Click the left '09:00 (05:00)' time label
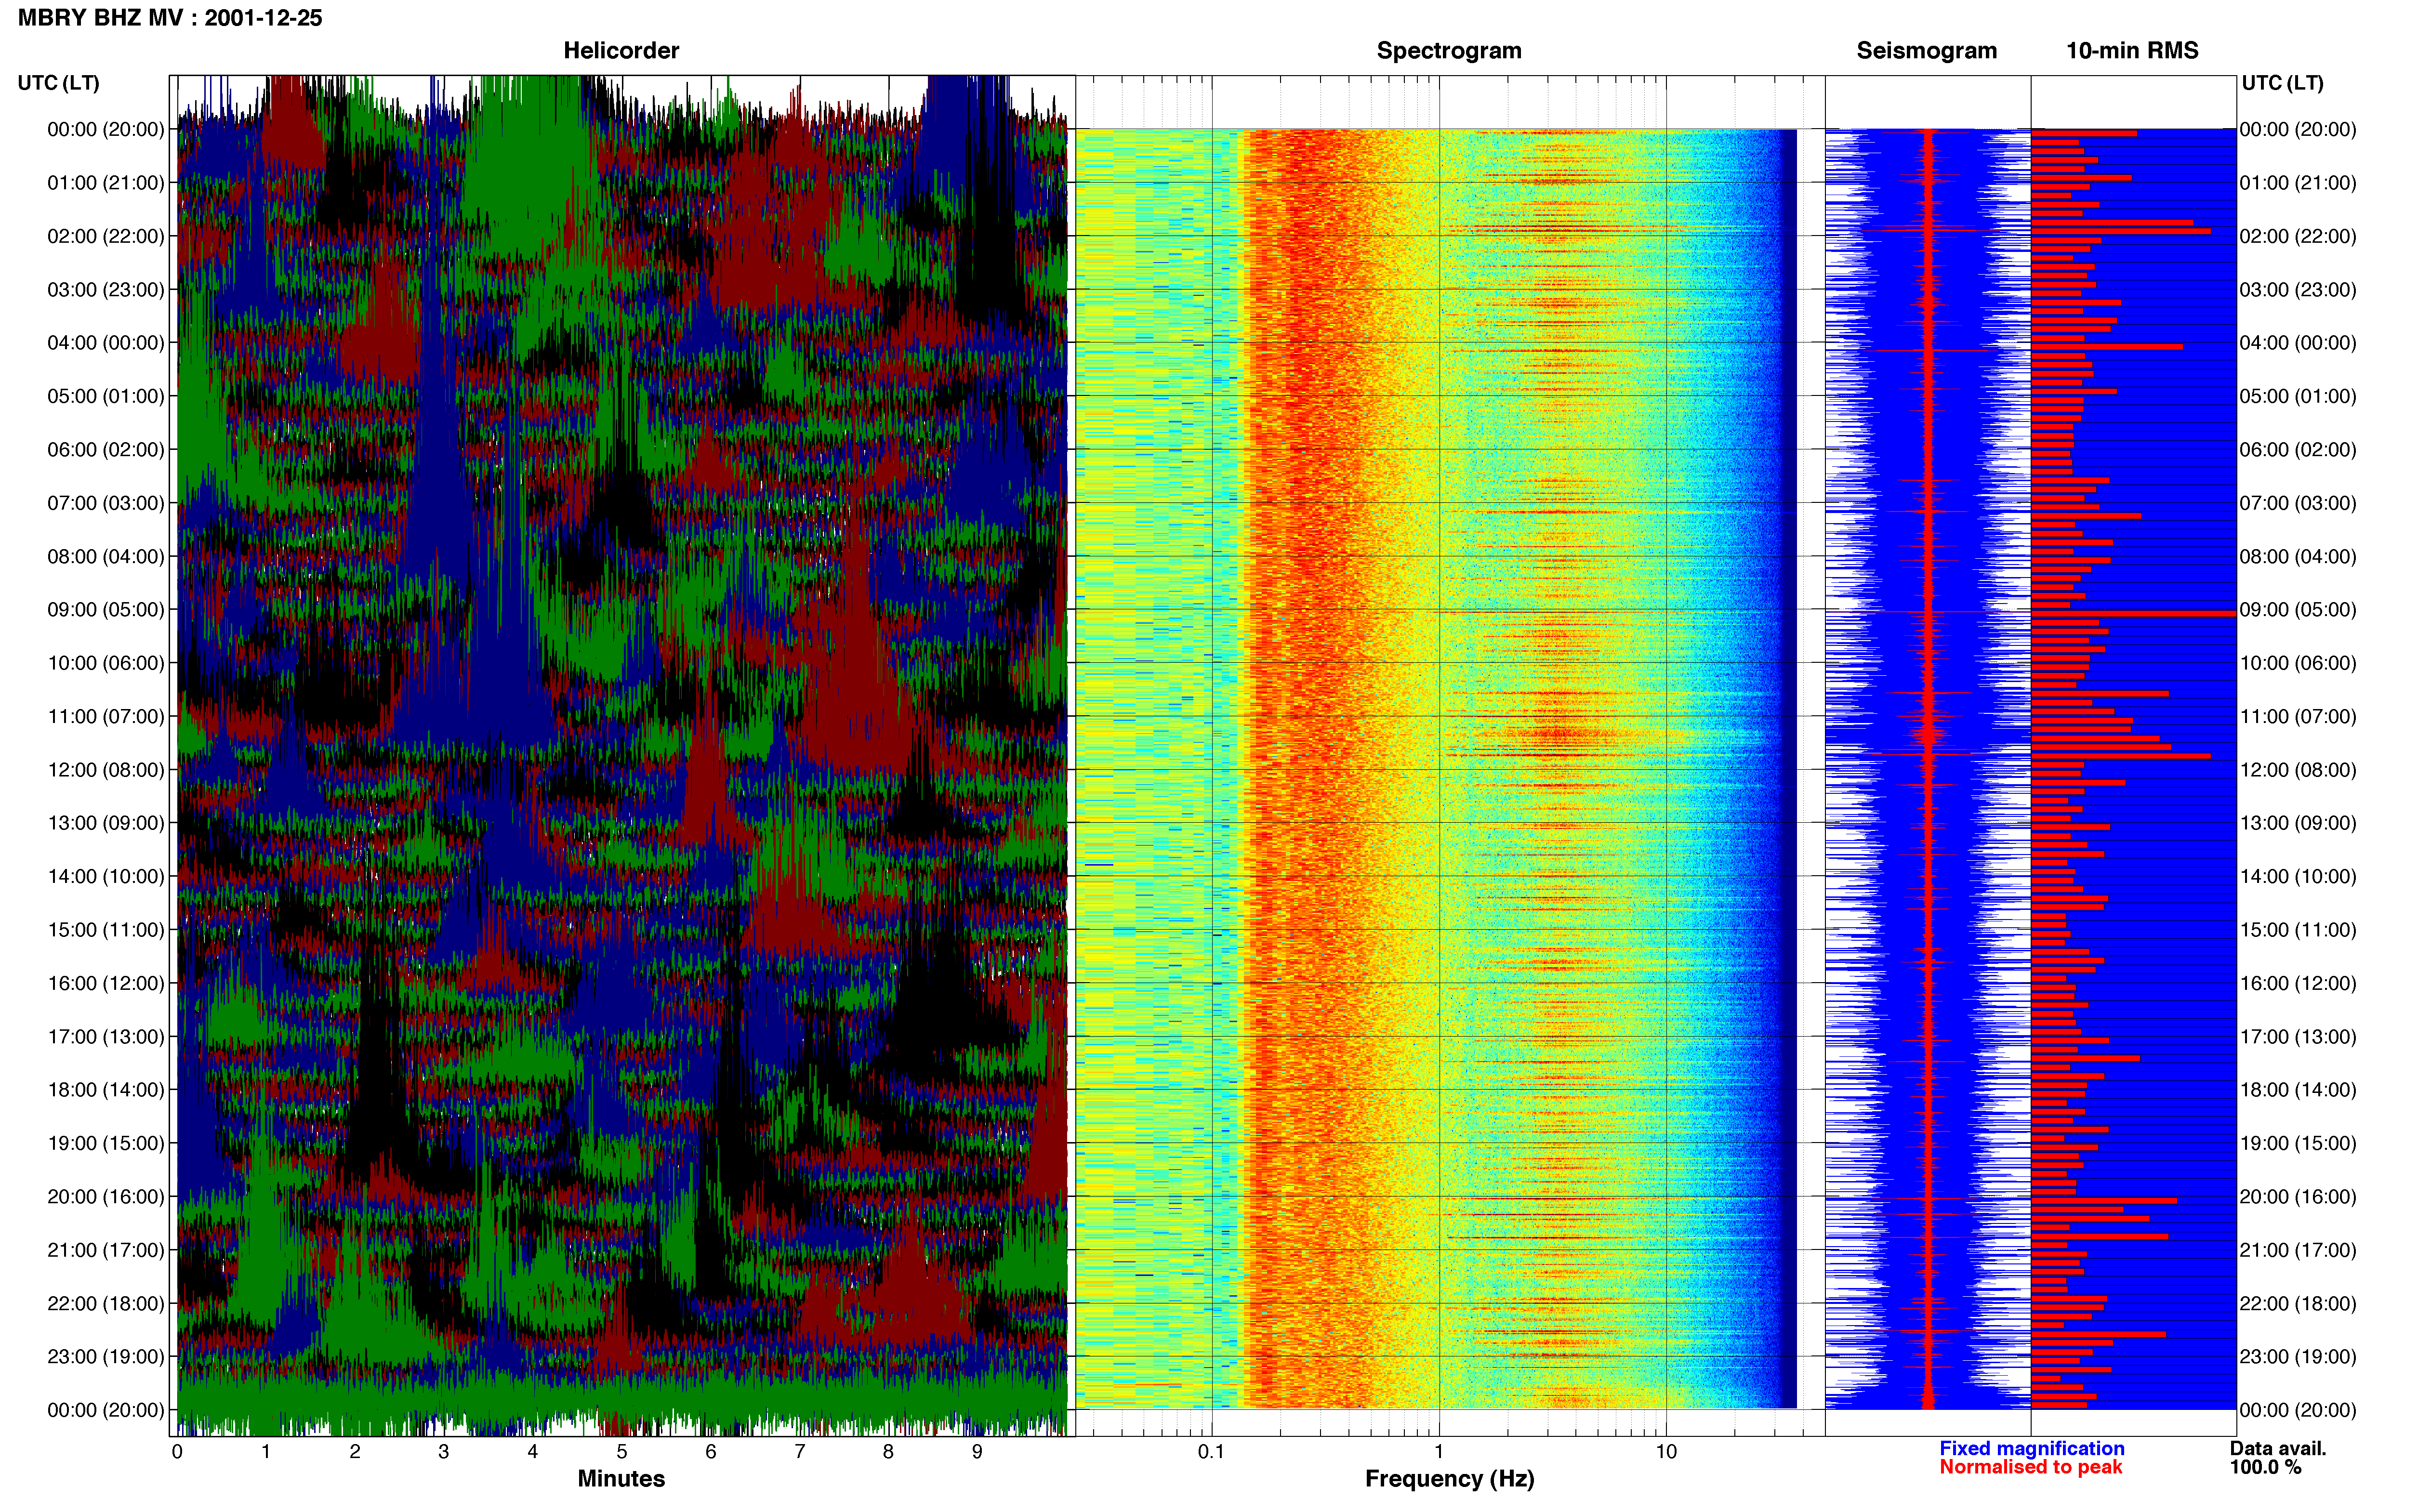Screen dimensions: 2418x1512 click(x=106, y=610)
